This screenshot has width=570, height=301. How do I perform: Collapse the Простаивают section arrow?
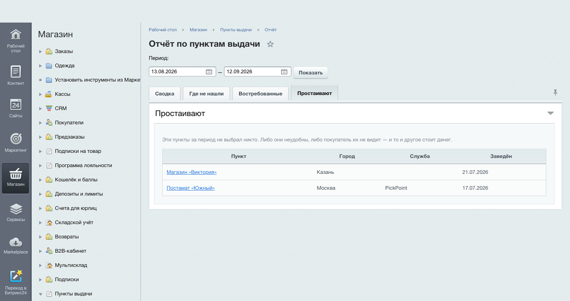pos(550,113)
